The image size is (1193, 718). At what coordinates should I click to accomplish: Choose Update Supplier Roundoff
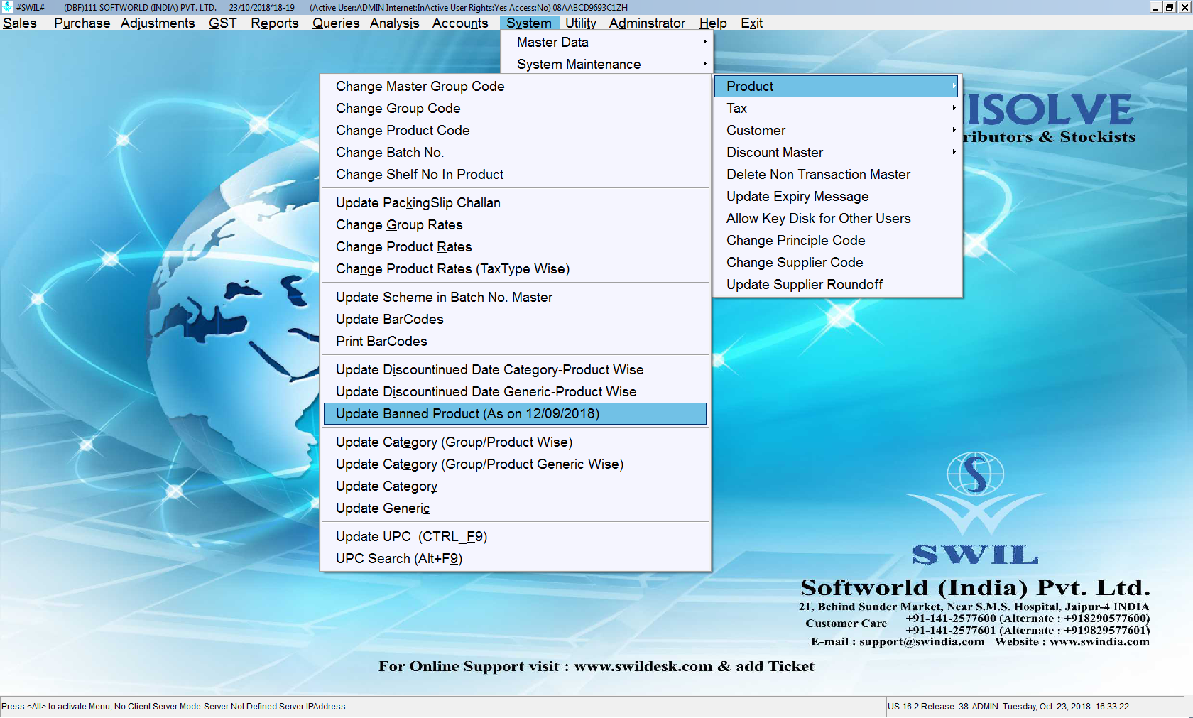[x=837, y=284]
